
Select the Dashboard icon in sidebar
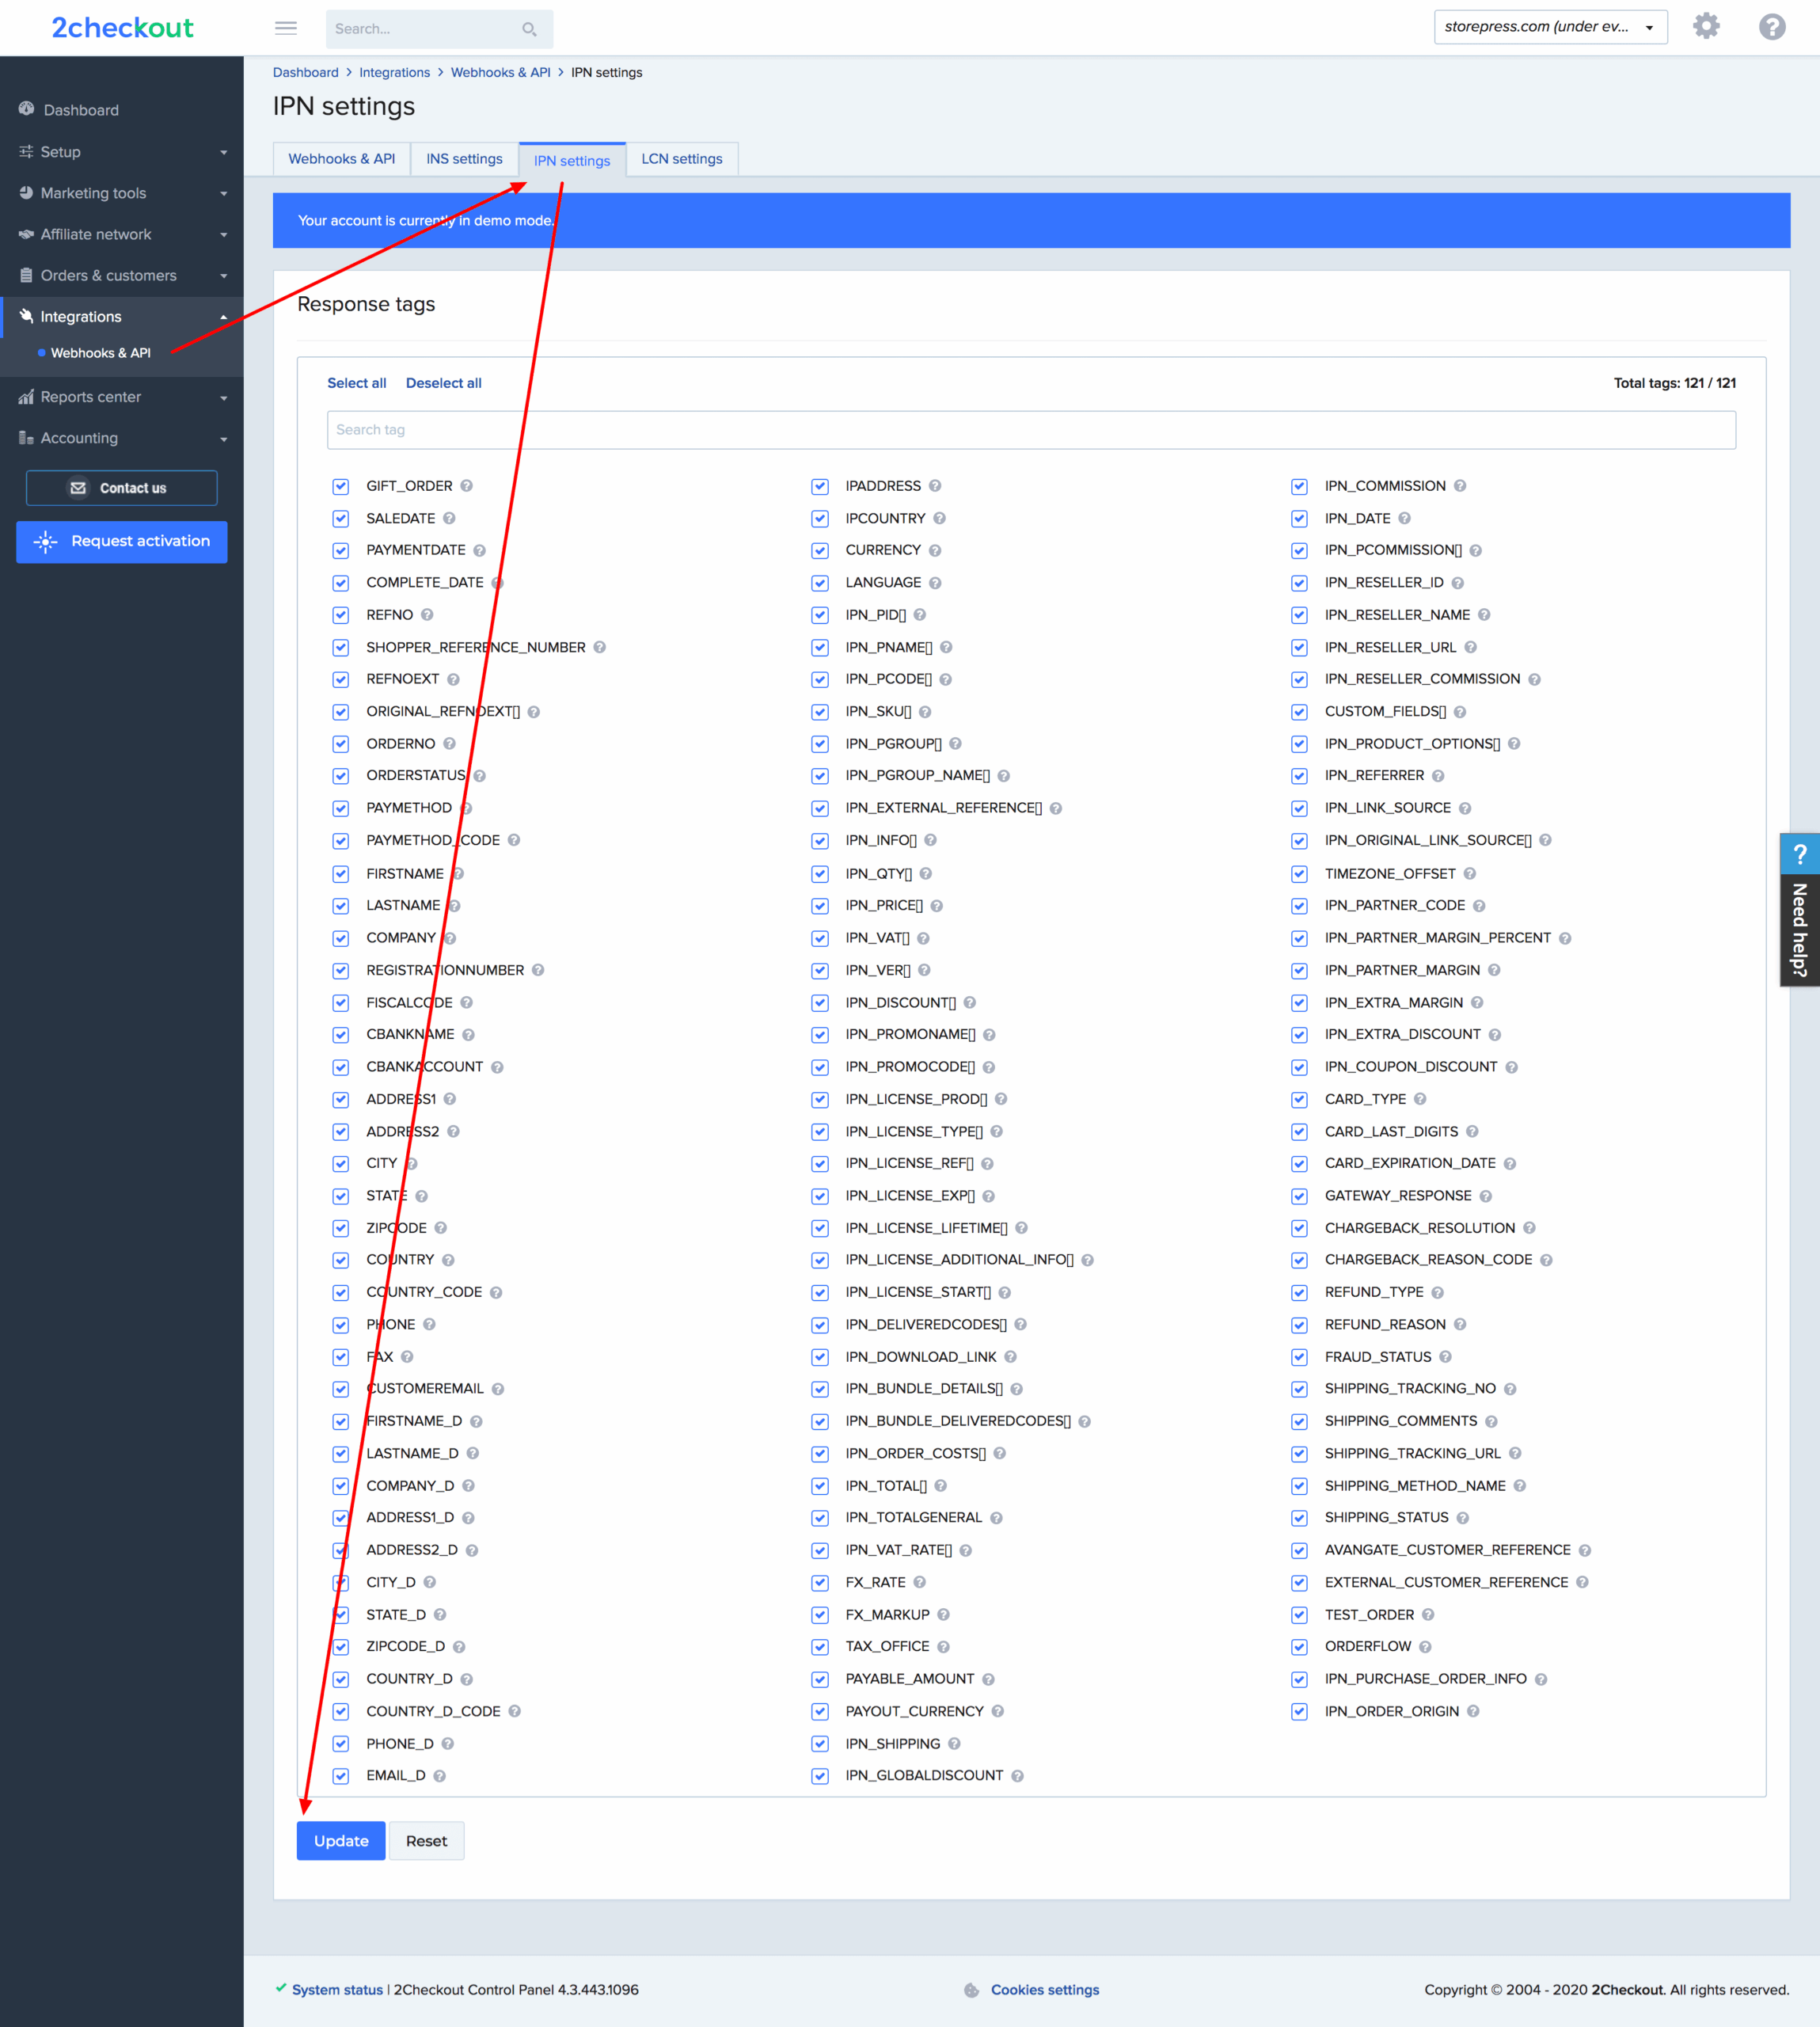pos(26,110)
